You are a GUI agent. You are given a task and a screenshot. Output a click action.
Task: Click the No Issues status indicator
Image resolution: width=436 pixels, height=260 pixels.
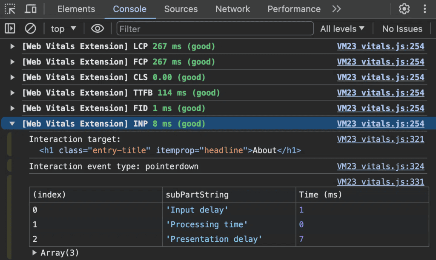(402, 28)
